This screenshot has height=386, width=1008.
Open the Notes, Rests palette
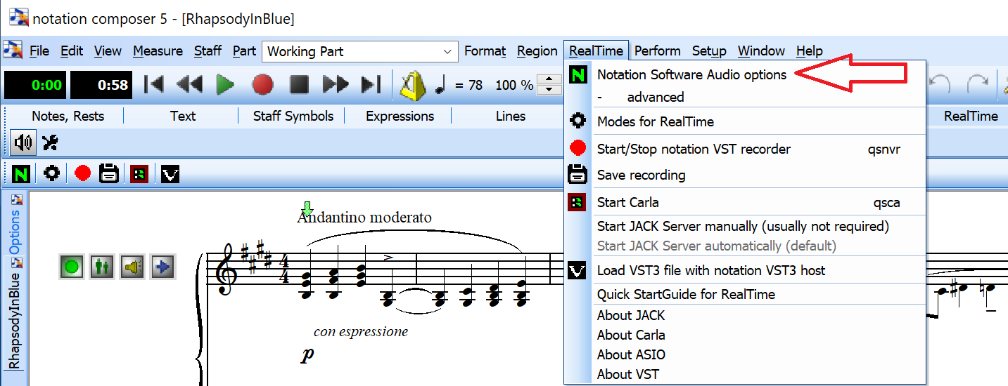[x=68, y=117]
